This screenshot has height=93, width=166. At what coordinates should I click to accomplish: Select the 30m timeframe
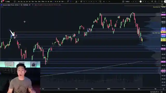39,2
